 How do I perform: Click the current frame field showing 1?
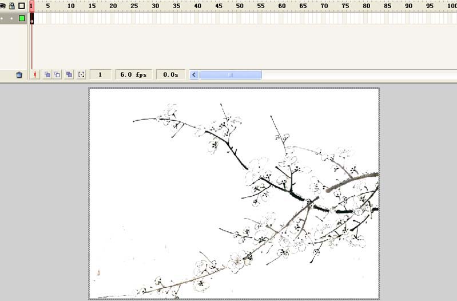click(100, 74)
